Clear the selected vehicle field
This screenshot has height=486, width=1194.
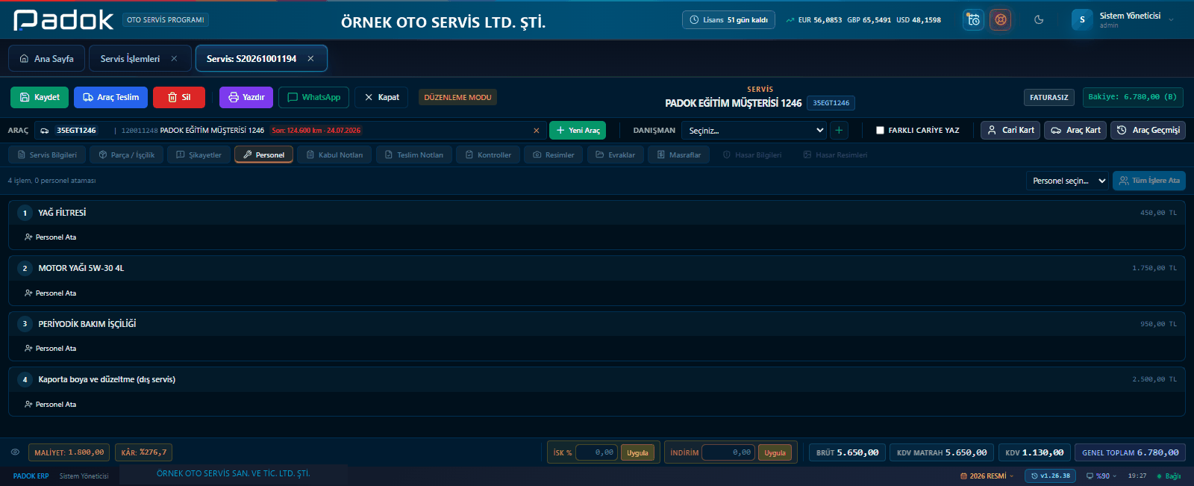536,131
